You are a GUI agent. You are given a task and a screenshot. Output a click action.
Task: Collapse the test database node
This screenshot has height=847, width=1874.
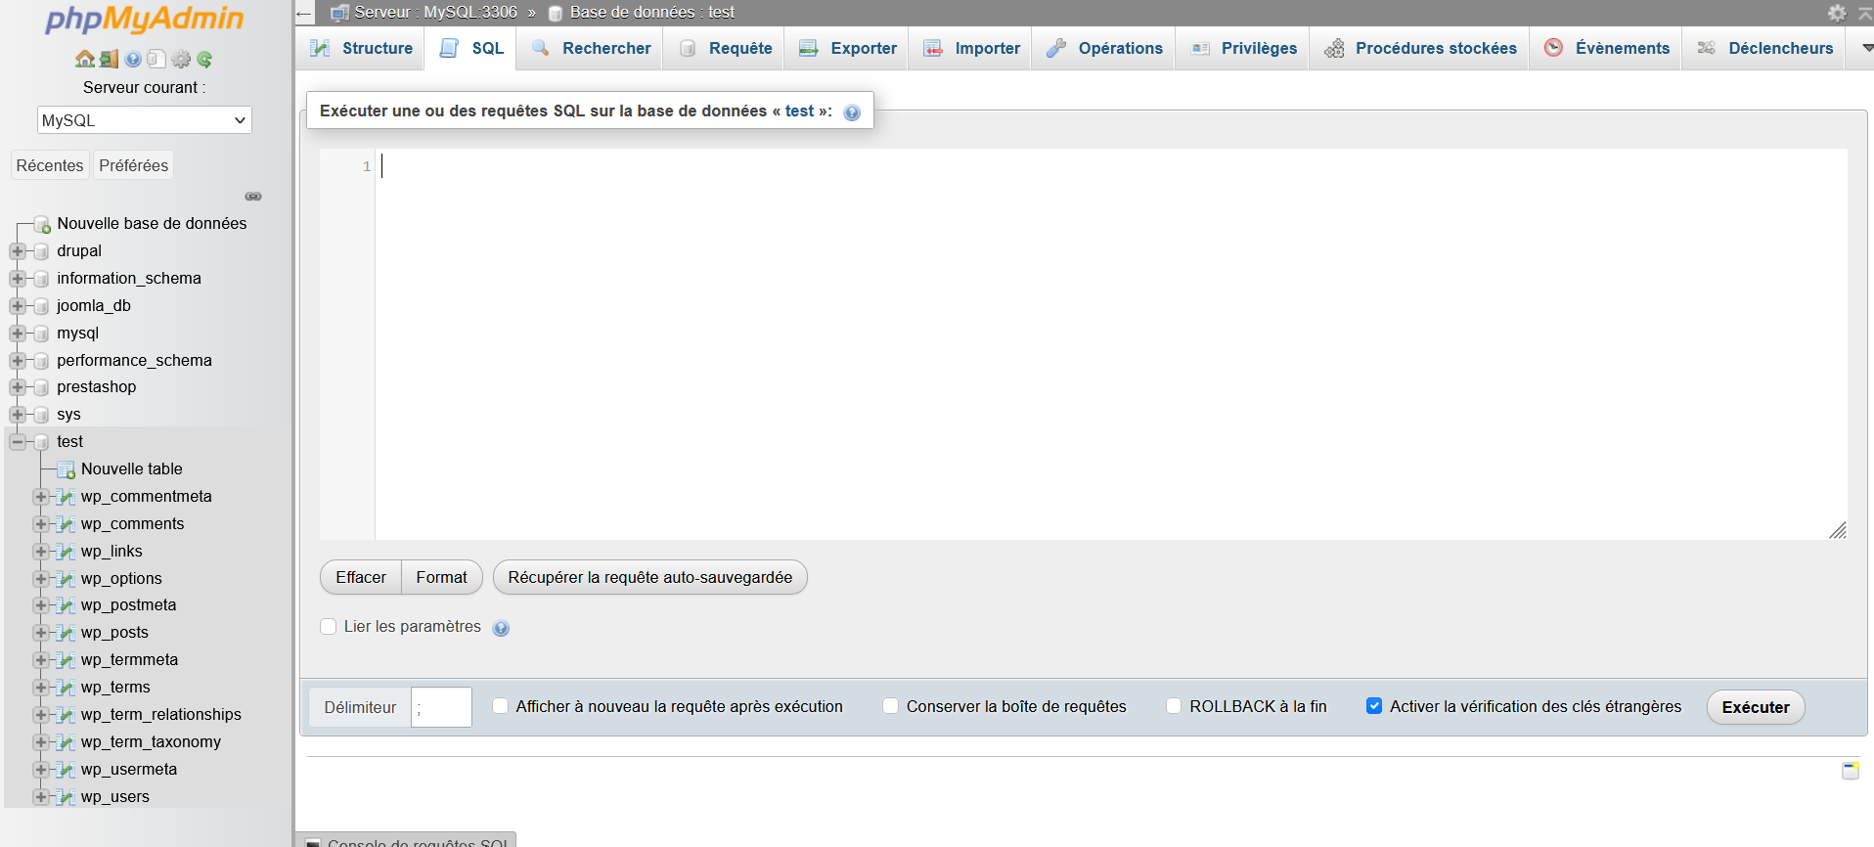(18, 442)
